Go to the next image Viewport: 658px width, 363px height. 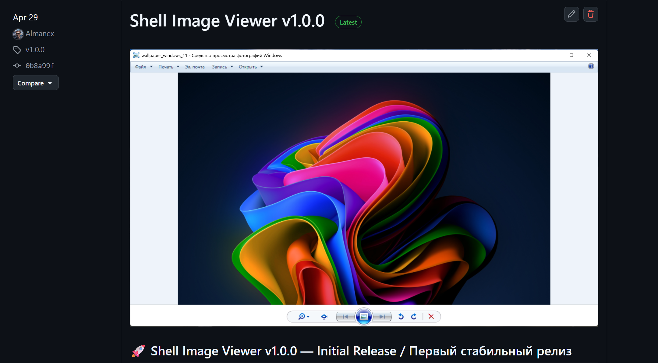(x=382, y=316)
